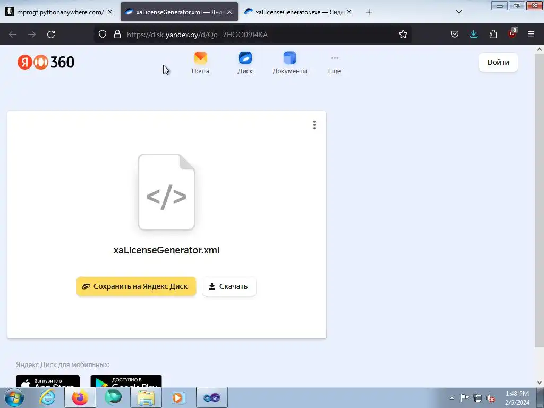Open the taskbar clock and date
544x408 pixels.
517,398
